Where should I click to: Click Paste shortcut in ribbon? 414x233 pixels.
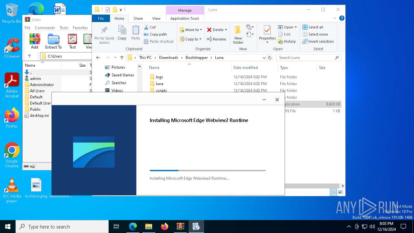tap(158, 41)
